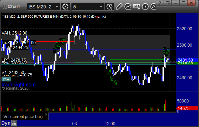Image resolution: width=199 pixels, height=127 pixels.
Task: Open the tradesight.com link
Action: (19, 85)
